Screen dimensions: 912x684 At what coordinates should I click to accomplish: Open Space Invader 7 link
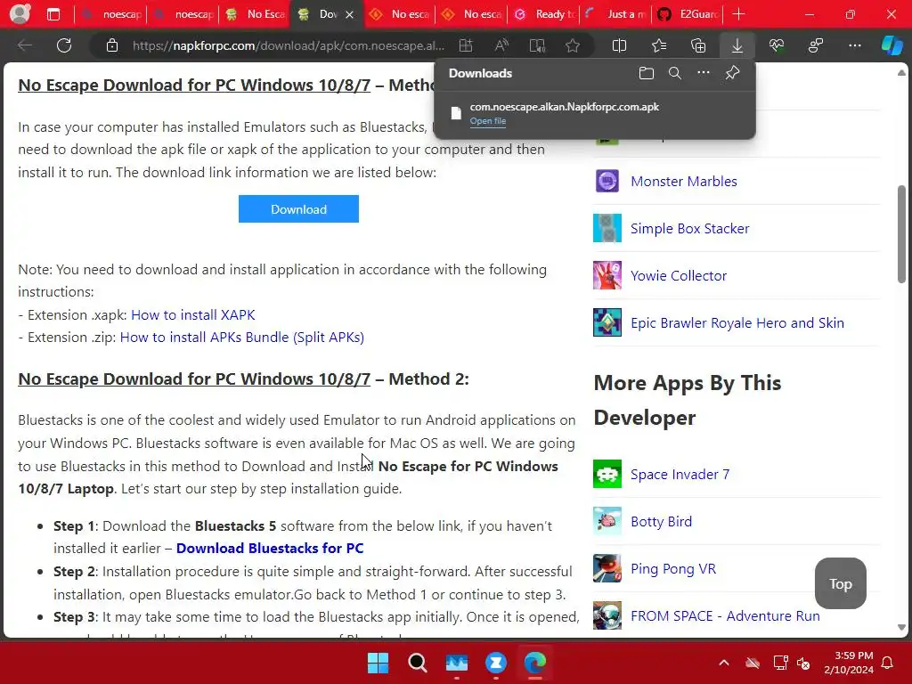[680, 475]
